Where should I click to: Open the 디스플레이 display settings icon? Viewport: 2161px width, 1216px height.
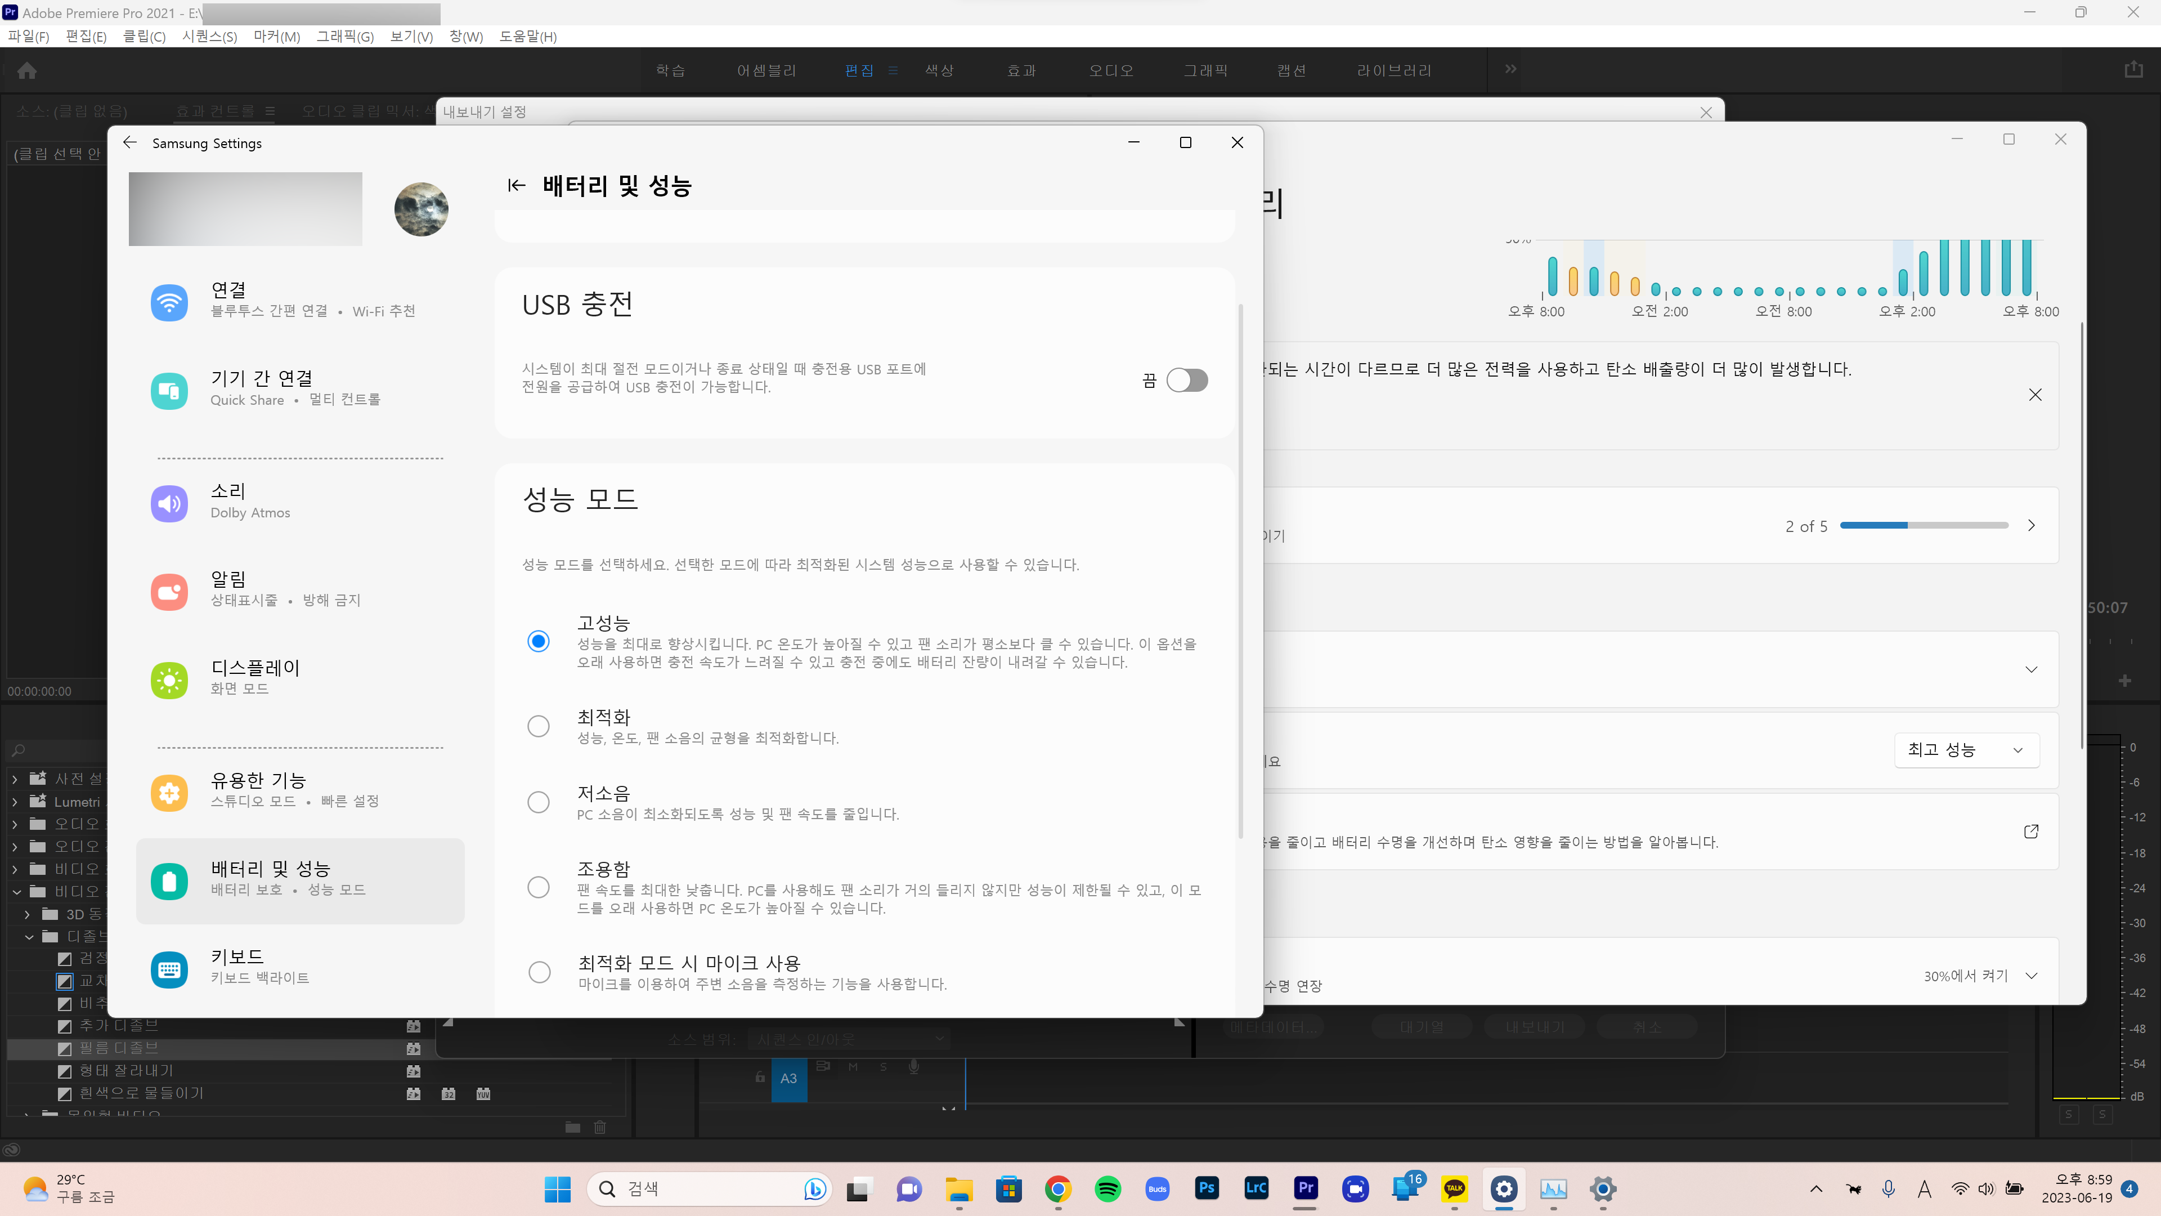coord(169,679)
